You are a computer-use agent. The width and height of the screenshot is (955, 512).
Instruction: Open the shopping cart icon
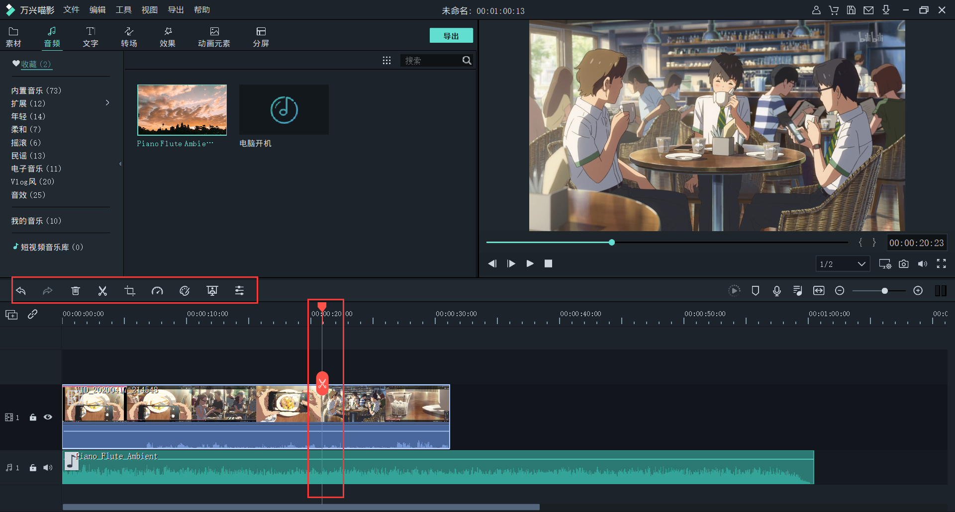[834, 10]
